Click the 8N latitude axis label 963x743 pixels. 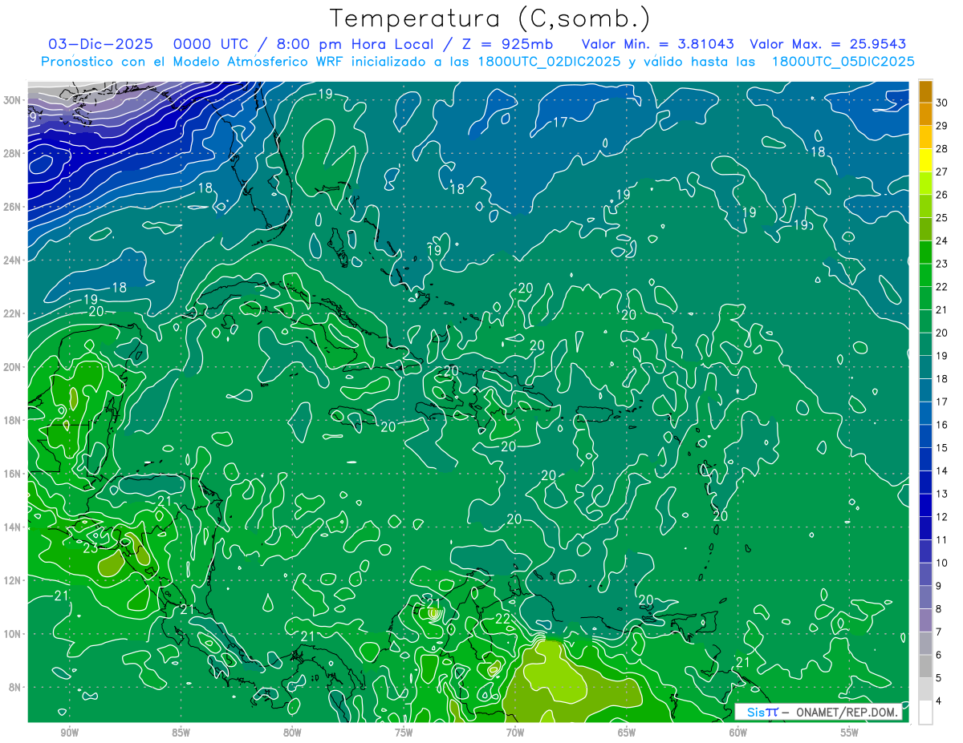[15, 687]
